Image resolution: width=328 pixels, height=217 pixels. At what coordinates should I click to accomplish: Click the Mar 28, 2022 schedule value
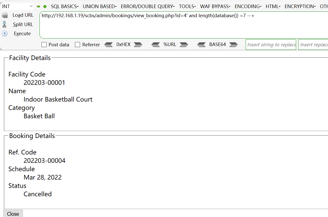(x=43, y=177)
